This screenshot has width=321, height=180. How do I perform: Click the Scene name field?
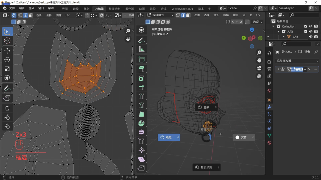click(x=240, y=8)
